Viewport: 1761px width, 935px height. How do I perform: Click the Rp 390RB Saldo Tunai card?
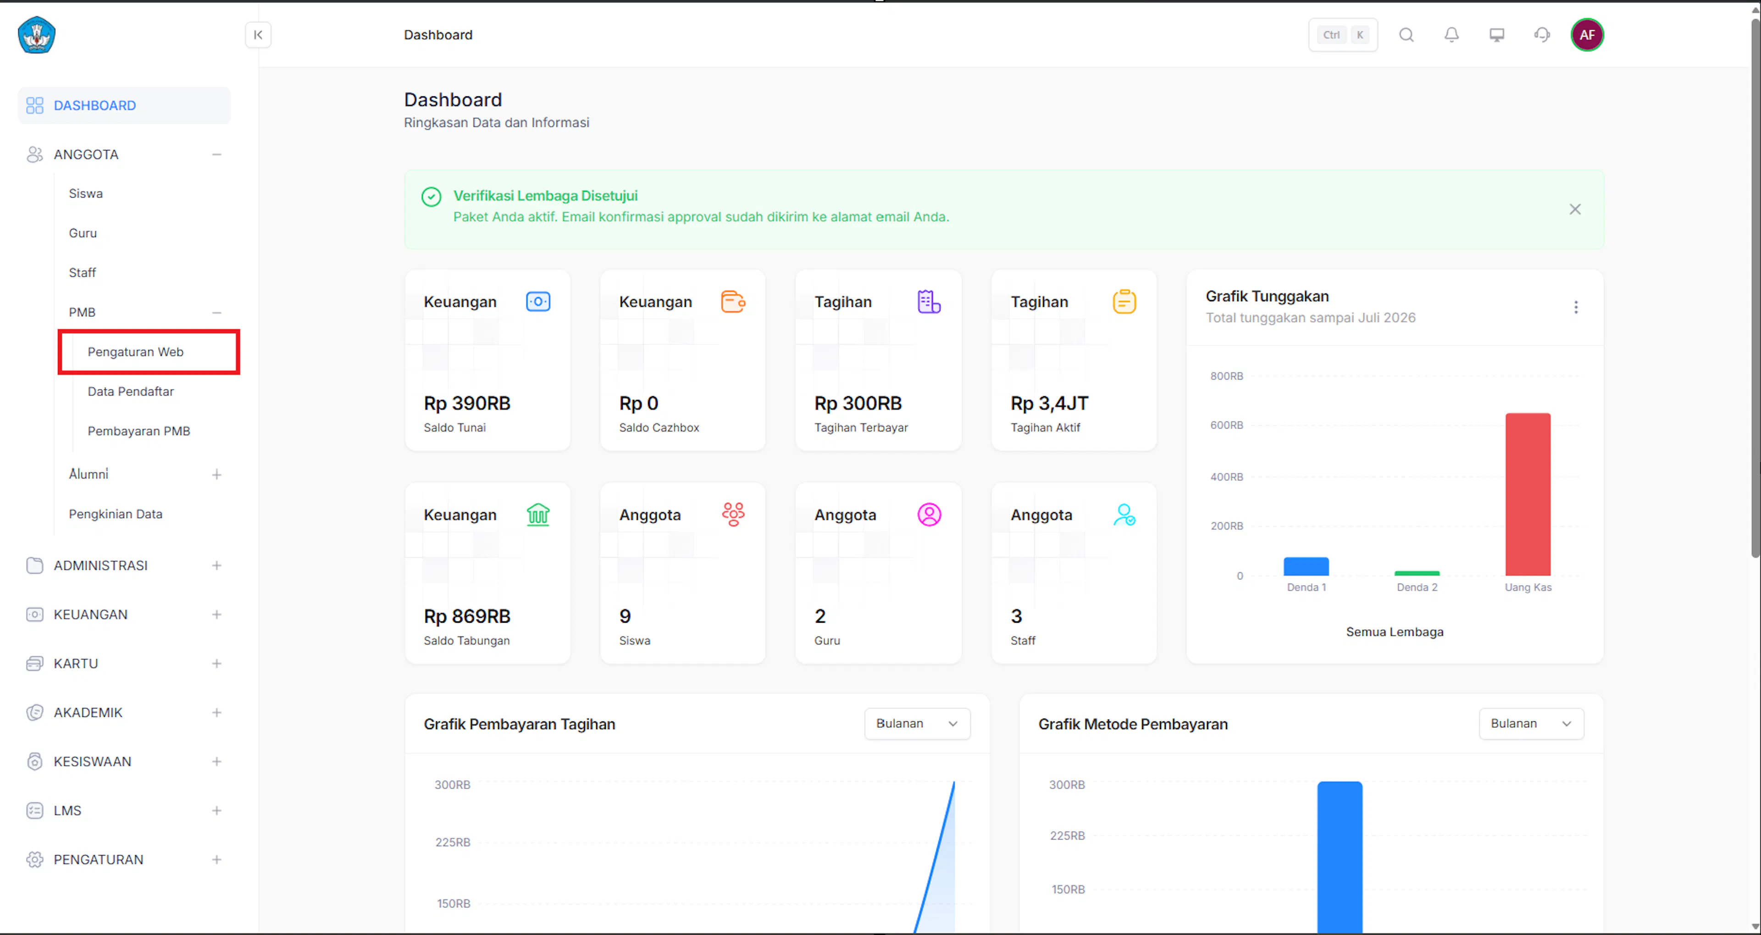pyautogui.click(x=487, y=360)
